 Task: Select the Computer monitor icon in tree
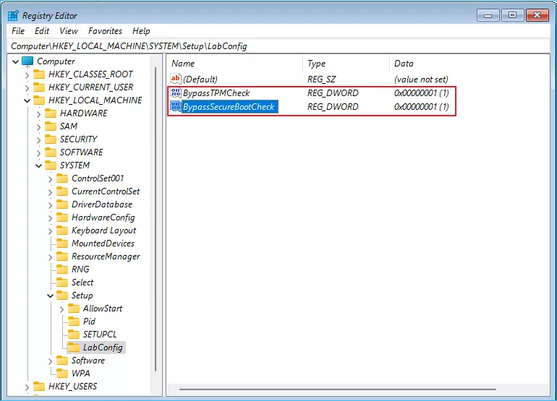[x=27, y=61]
